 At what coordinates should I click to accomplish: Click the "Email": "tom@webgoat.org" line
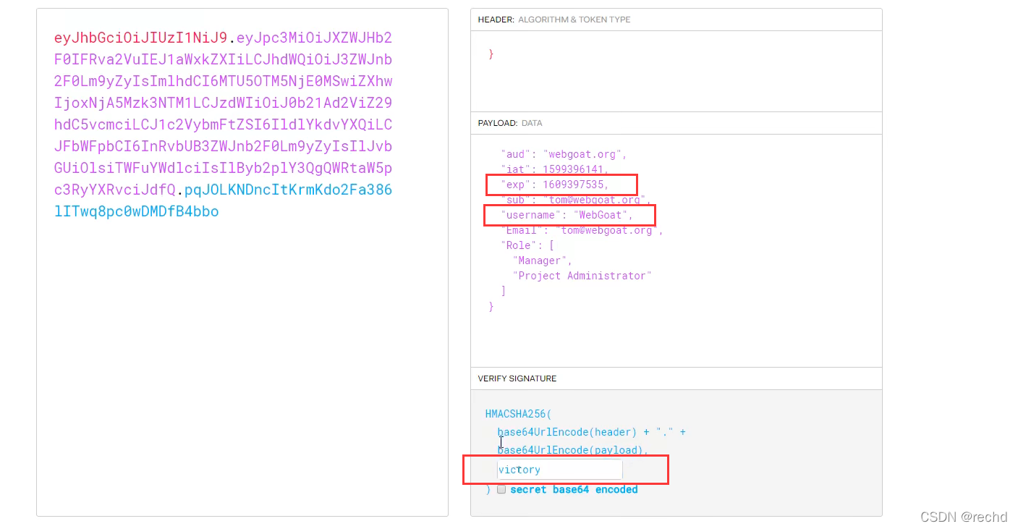(x=582, y=230)
